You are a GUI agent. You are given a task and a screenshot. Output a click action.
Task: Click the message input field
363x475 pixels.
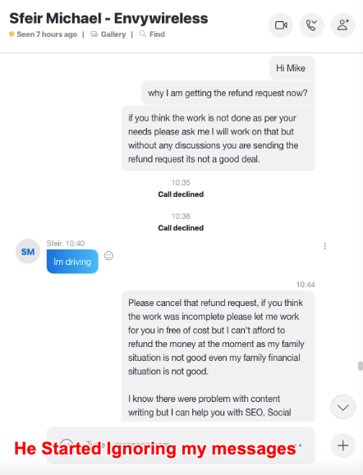point(181,445)
